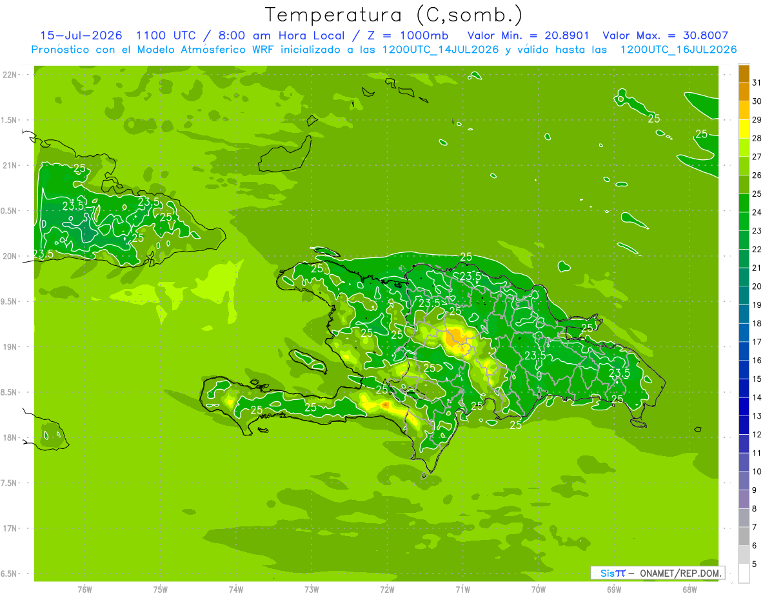
Task: Click the colorbar's '10' scale label
Action: click(x=757, y=472)
